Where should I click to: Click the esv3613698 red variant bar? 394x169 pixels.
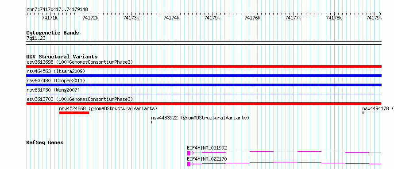tap(204, 66)
